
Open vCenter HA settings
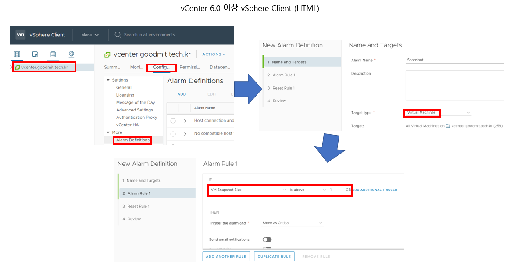click(x=128, y=125)
